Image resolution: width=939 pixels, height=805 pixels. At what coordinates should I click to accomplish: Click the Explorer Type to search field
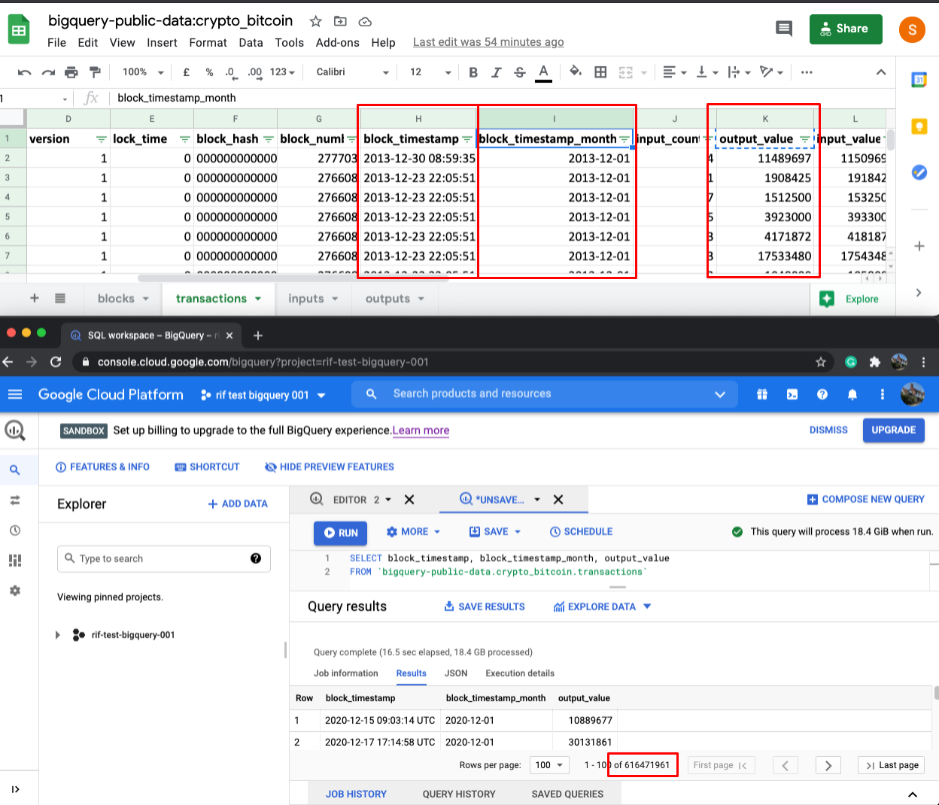click(164, 558)
